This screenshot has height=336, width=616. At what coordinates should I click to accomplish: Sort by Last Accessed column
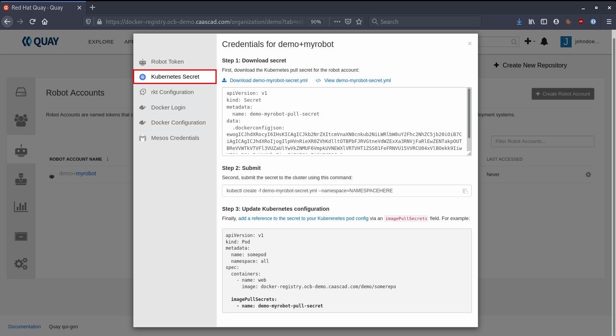tap(504, 159)
